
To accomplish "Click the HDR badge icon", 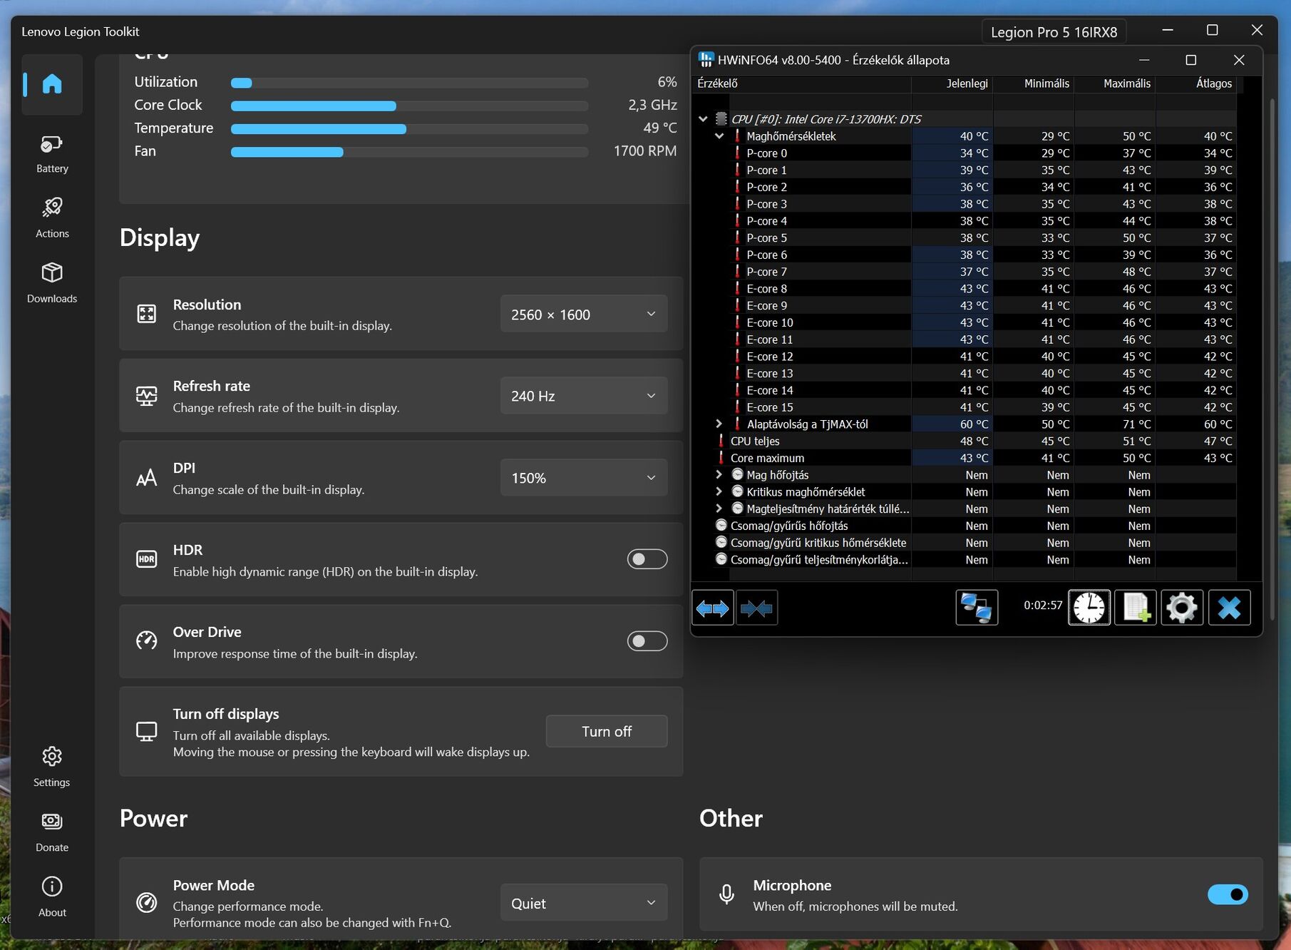I will click(x=146, y=559).
